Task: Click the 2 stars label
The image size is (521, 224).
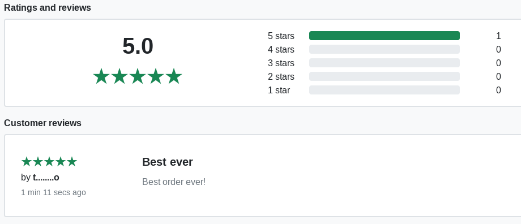Action: tap(281, 77)
